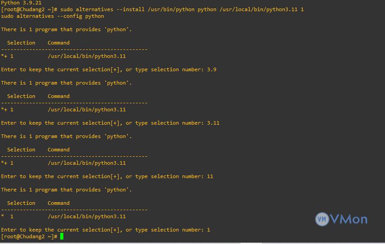
Task: Click the entered selection number 11
Action: coord(210,176)
